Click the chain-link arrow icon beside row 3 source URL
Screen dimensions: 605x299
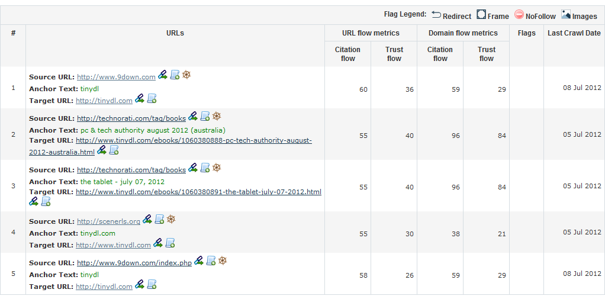(193, 168)
